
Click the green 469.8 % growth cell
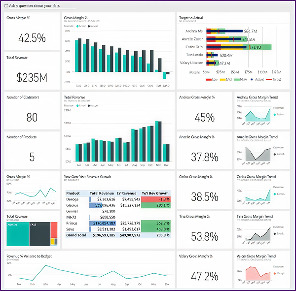click(156, 229)
